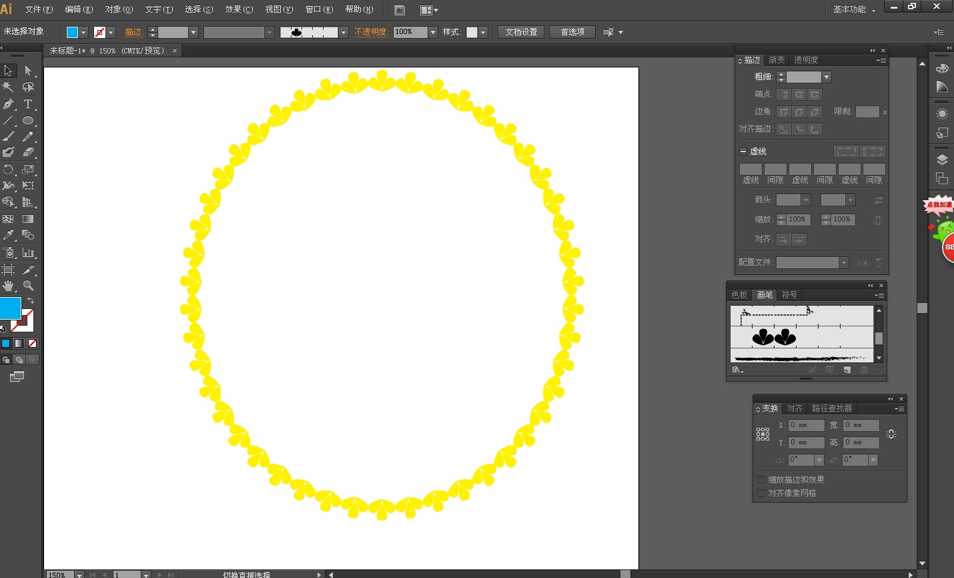Screen dimensions: 954x578
Task: Expand the 不透明度 opacity dropdown
Action: [x=433, y=32]
